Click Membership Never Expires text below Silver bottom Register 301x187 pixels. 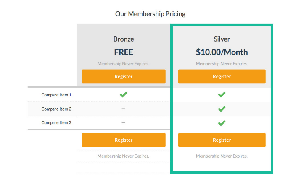pyautogui.click(x=222, y=156)
